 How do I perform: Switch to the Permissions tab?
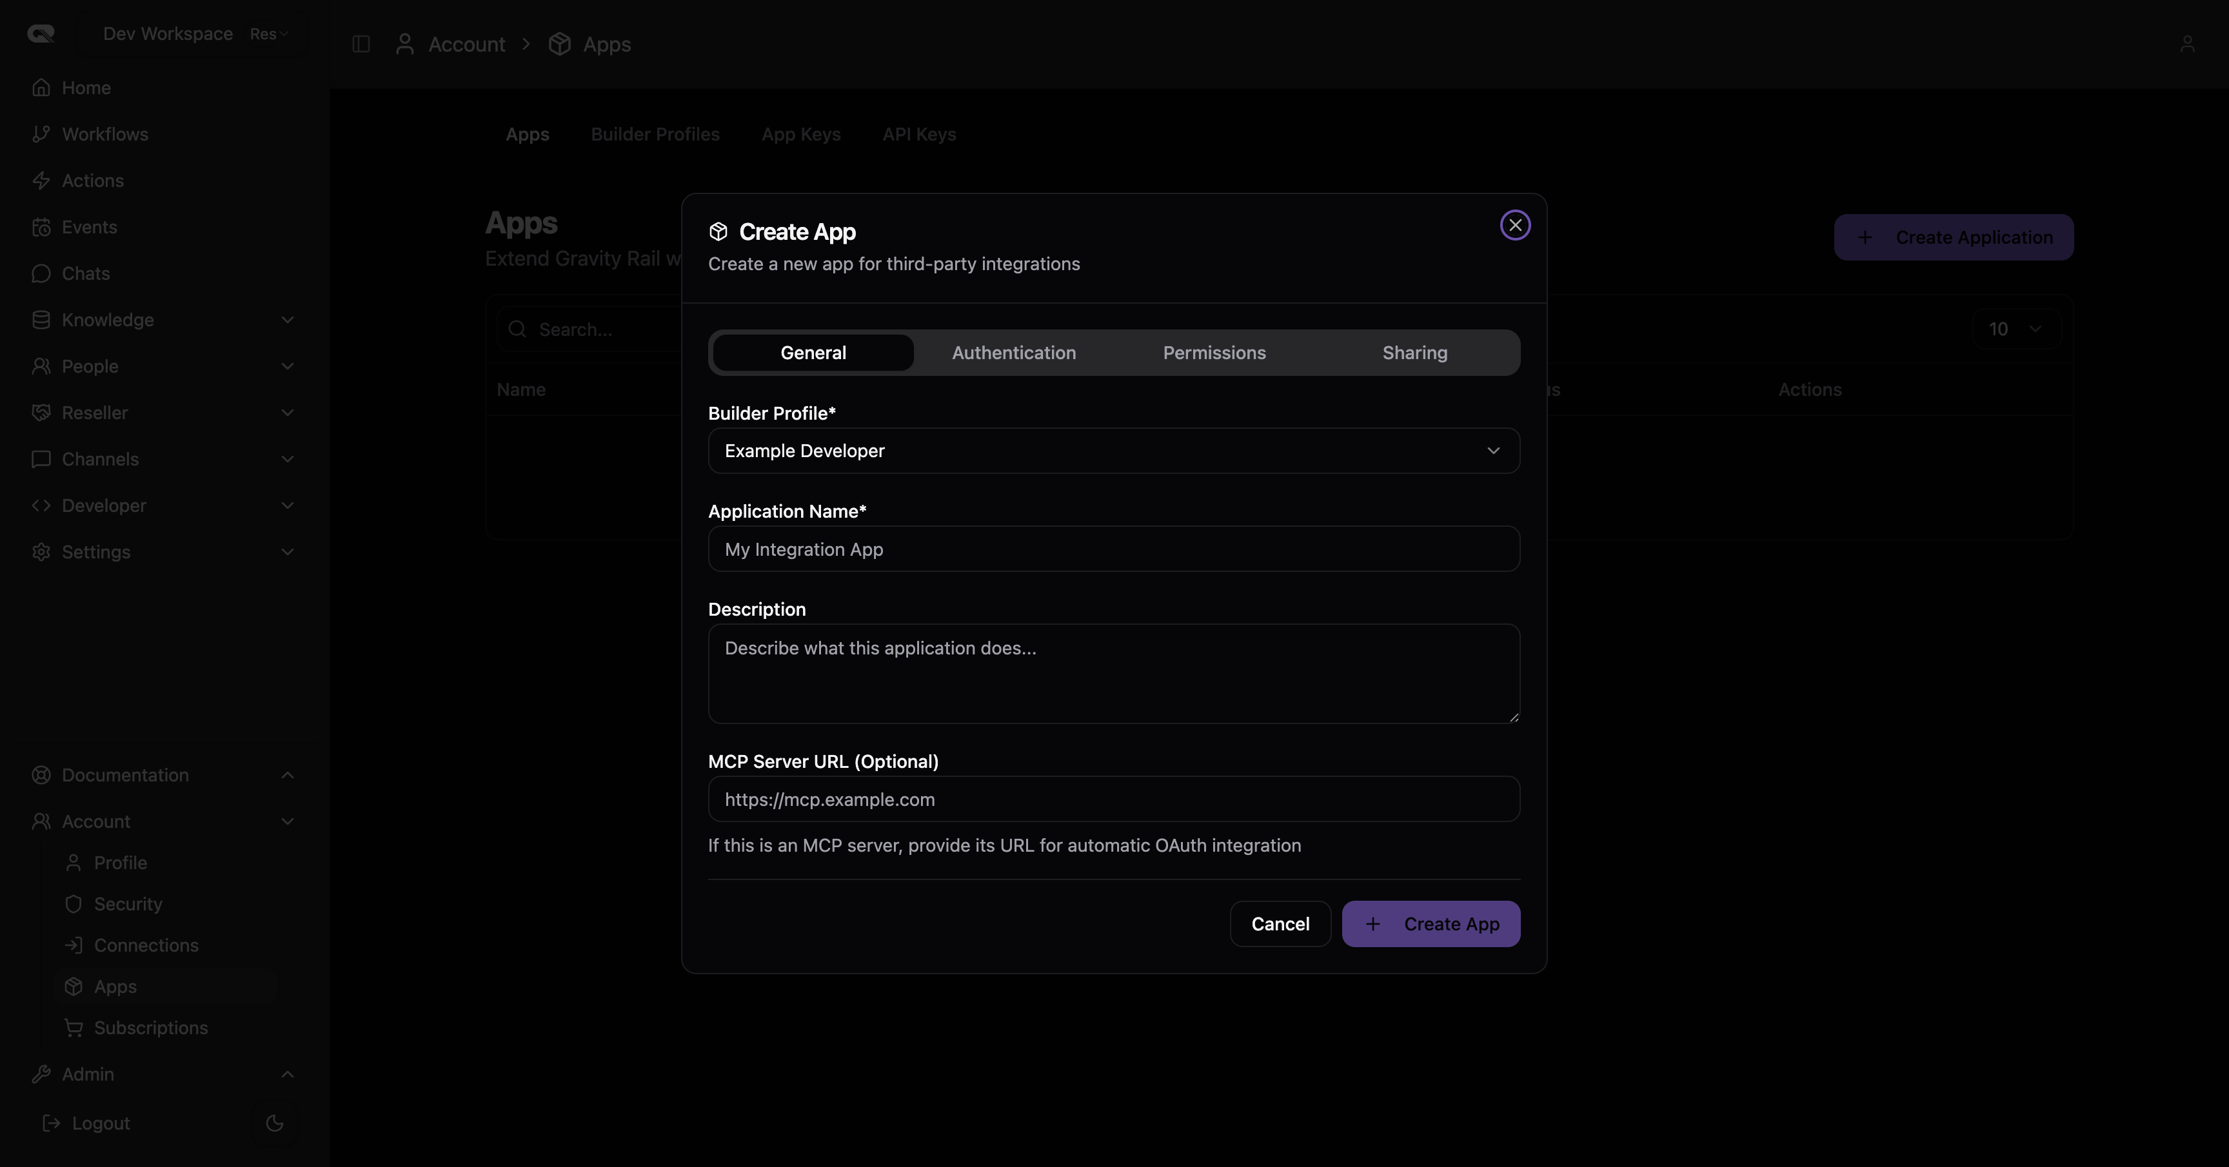[1214, 353]
